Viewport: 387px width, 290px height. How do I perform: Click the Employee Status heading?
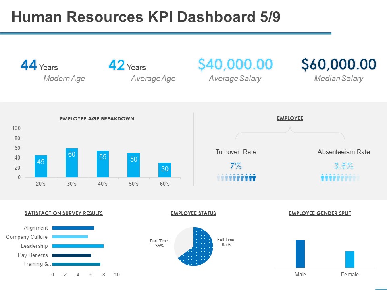[193, 213]
